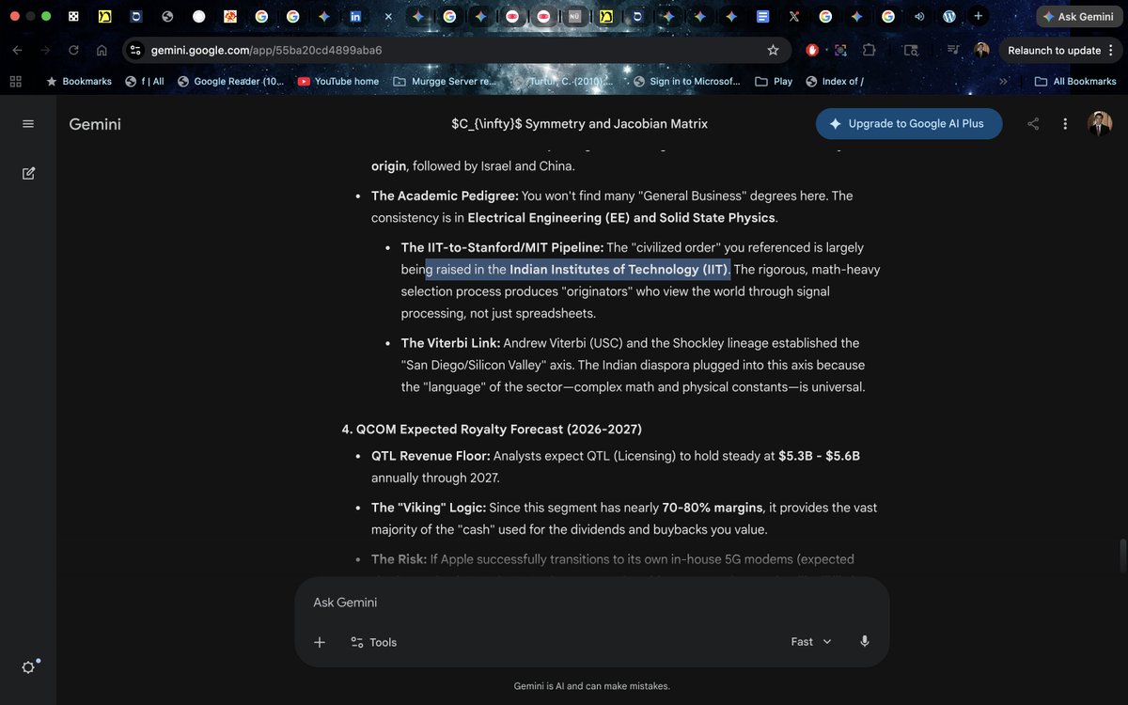Image resolution: width=1128 pixels, height=705 pixels.
Task: Open the All Bookmarks folder
Action: 1075,82
